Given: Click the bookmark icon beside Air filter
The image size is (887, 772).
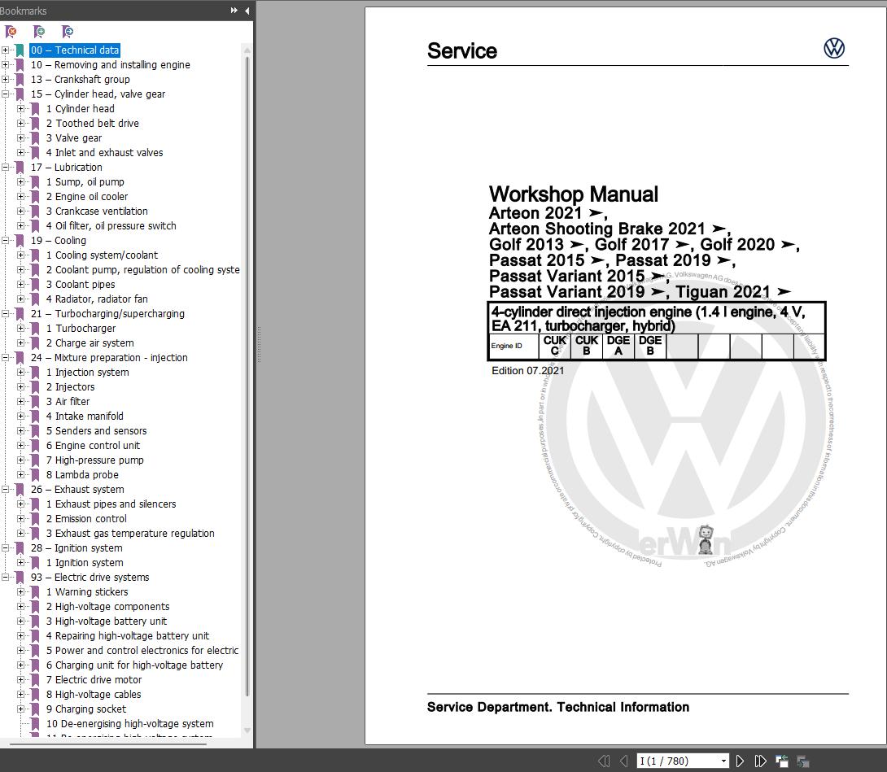Looking at the screenshot, I should (x=35, y=402).
